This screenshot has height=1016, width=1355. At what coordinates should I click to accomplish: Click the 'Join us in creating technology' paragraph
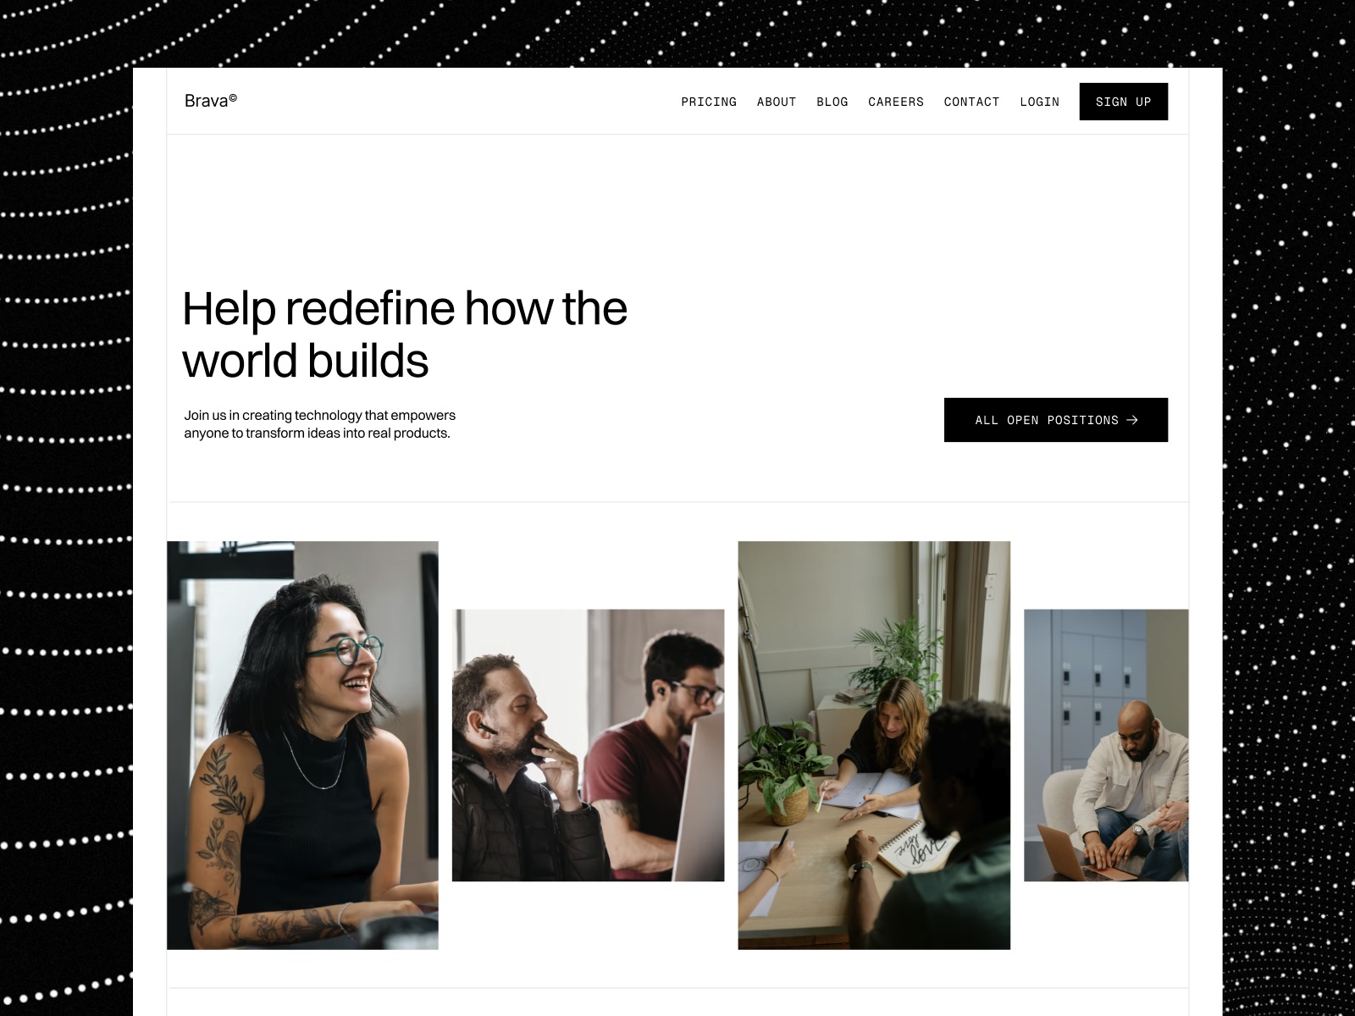coord(320,424)
